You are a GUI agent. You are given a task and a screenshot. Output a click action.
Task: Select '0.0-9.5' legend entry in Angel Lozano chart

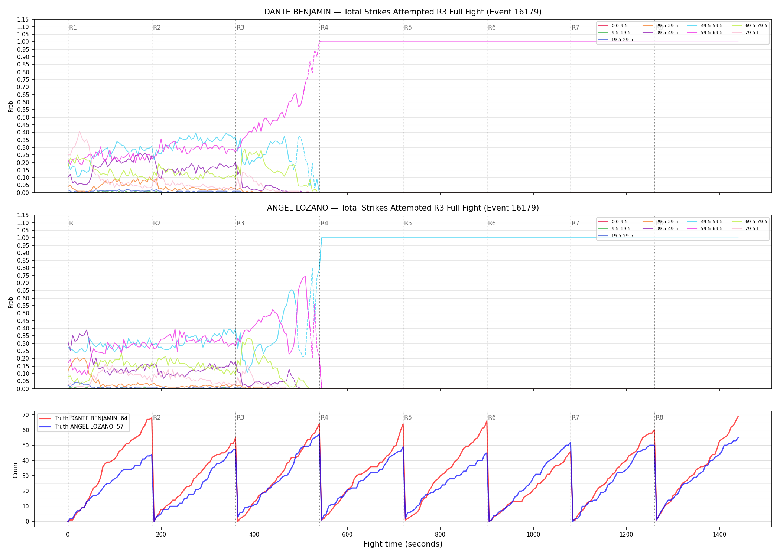[x=613, y=222]
